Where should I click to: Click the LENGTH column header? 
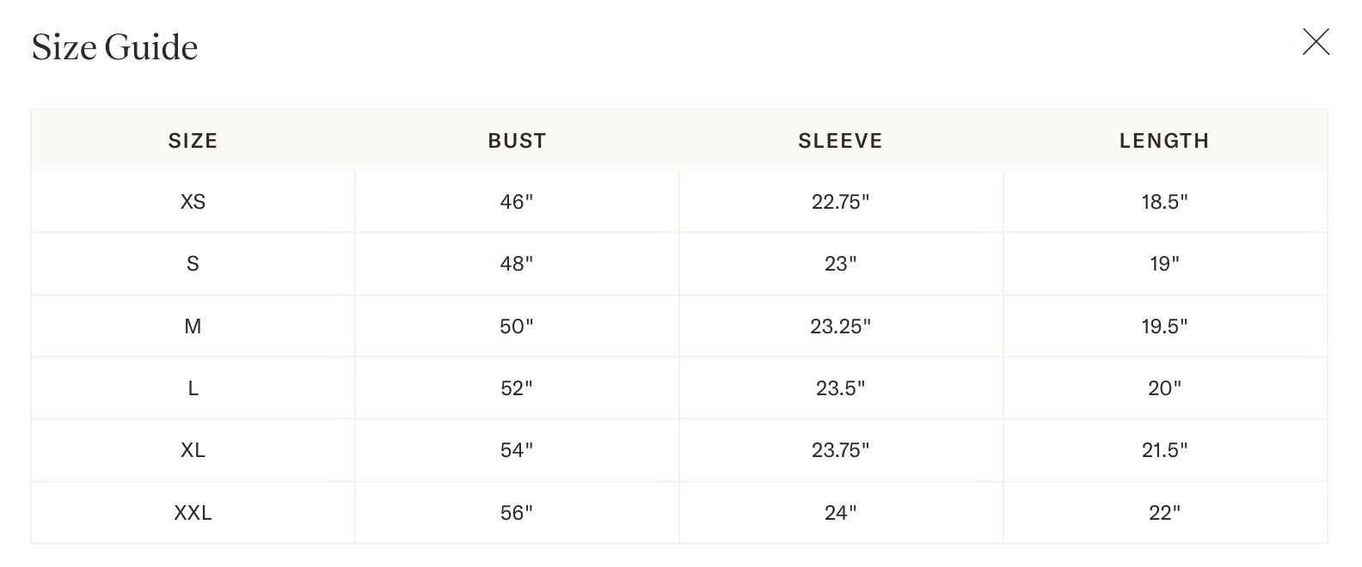click(1164, 141)
